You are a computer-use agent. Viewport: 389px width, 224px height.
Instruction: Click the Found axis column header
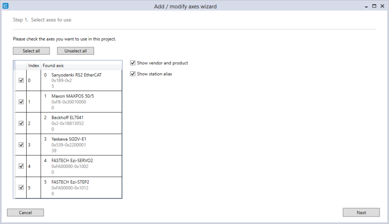81,65
